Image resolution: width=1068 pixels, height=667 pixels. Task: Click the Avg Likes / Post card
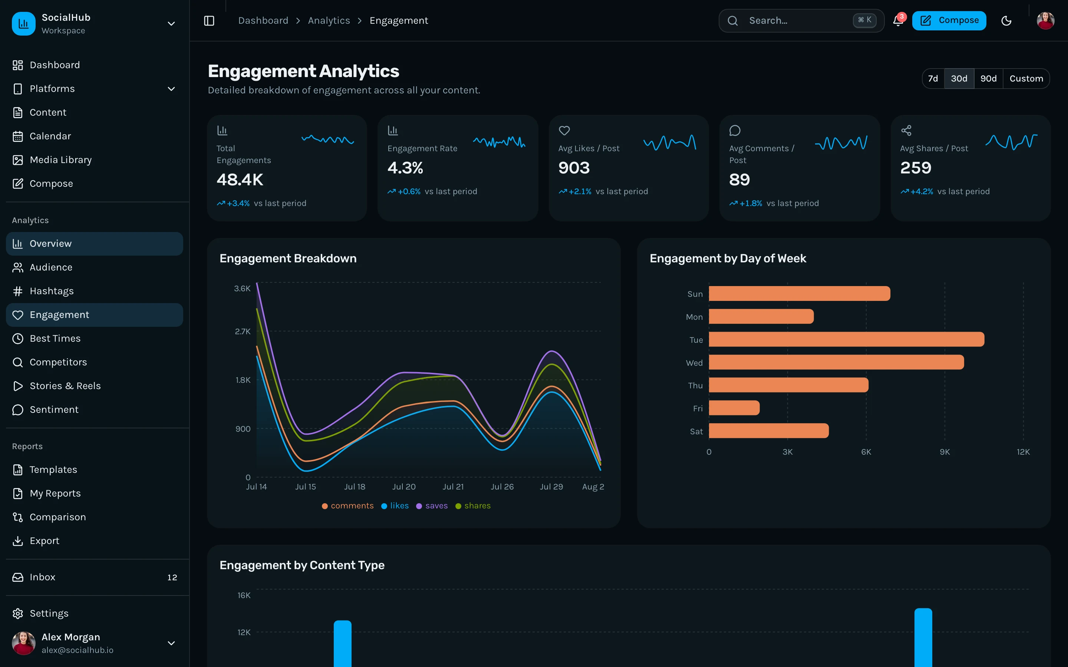click(629, 168)
